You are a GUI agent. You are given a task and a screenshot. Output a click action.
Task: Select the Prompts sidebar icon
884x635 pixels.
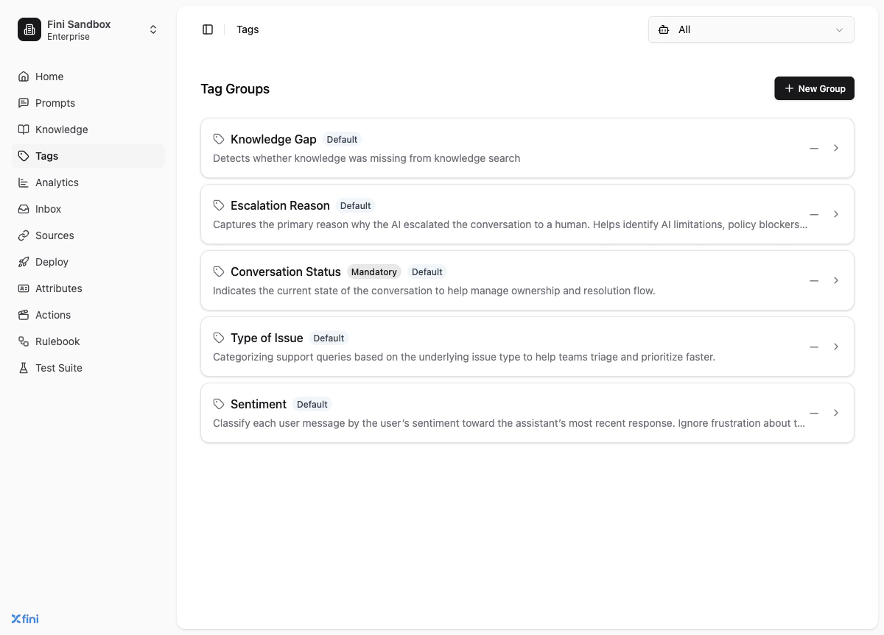24,103
